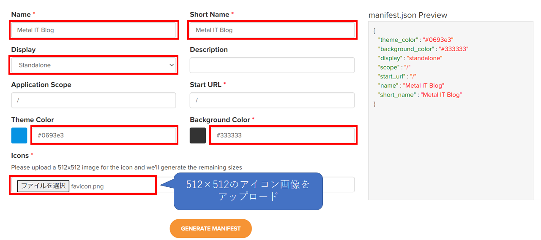Click the favicon.png file name text
The image size is (541, 240).
pyautogui.click(x=87, y=186)
